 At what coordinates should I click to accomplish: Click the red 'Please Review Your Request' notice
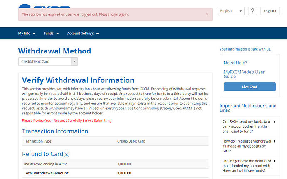point(67,121)
